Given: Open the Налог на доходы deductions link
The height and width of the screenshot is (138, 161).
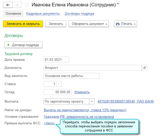Looking at the screenshot, I should (85, 110).
